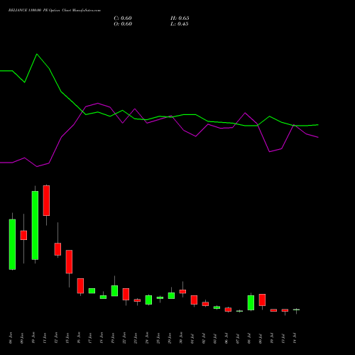Click the red candle for 15 Jun
Image resolution: width=355 pixels, height=355 pixels.
[69, 262]
